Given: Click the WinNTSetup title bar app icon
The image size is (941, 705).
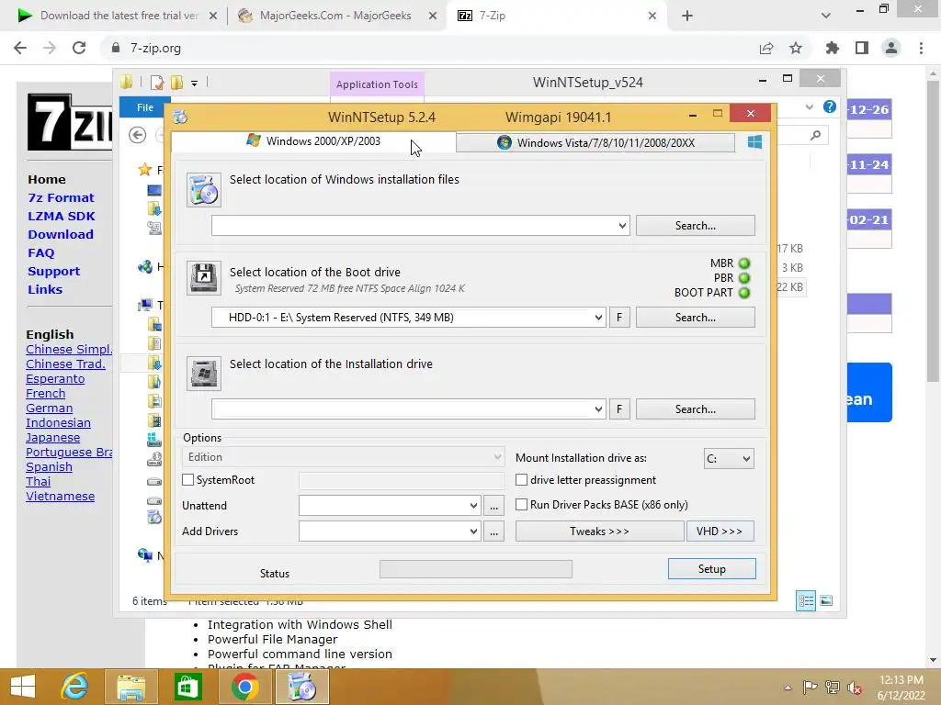Looking at the screenshot, I should tap(180, 117).
